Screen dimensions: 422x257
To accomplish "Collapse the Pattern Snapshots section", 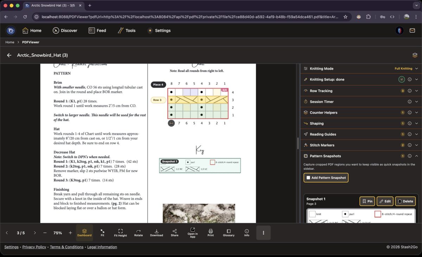I will click(x=417, y=156).
